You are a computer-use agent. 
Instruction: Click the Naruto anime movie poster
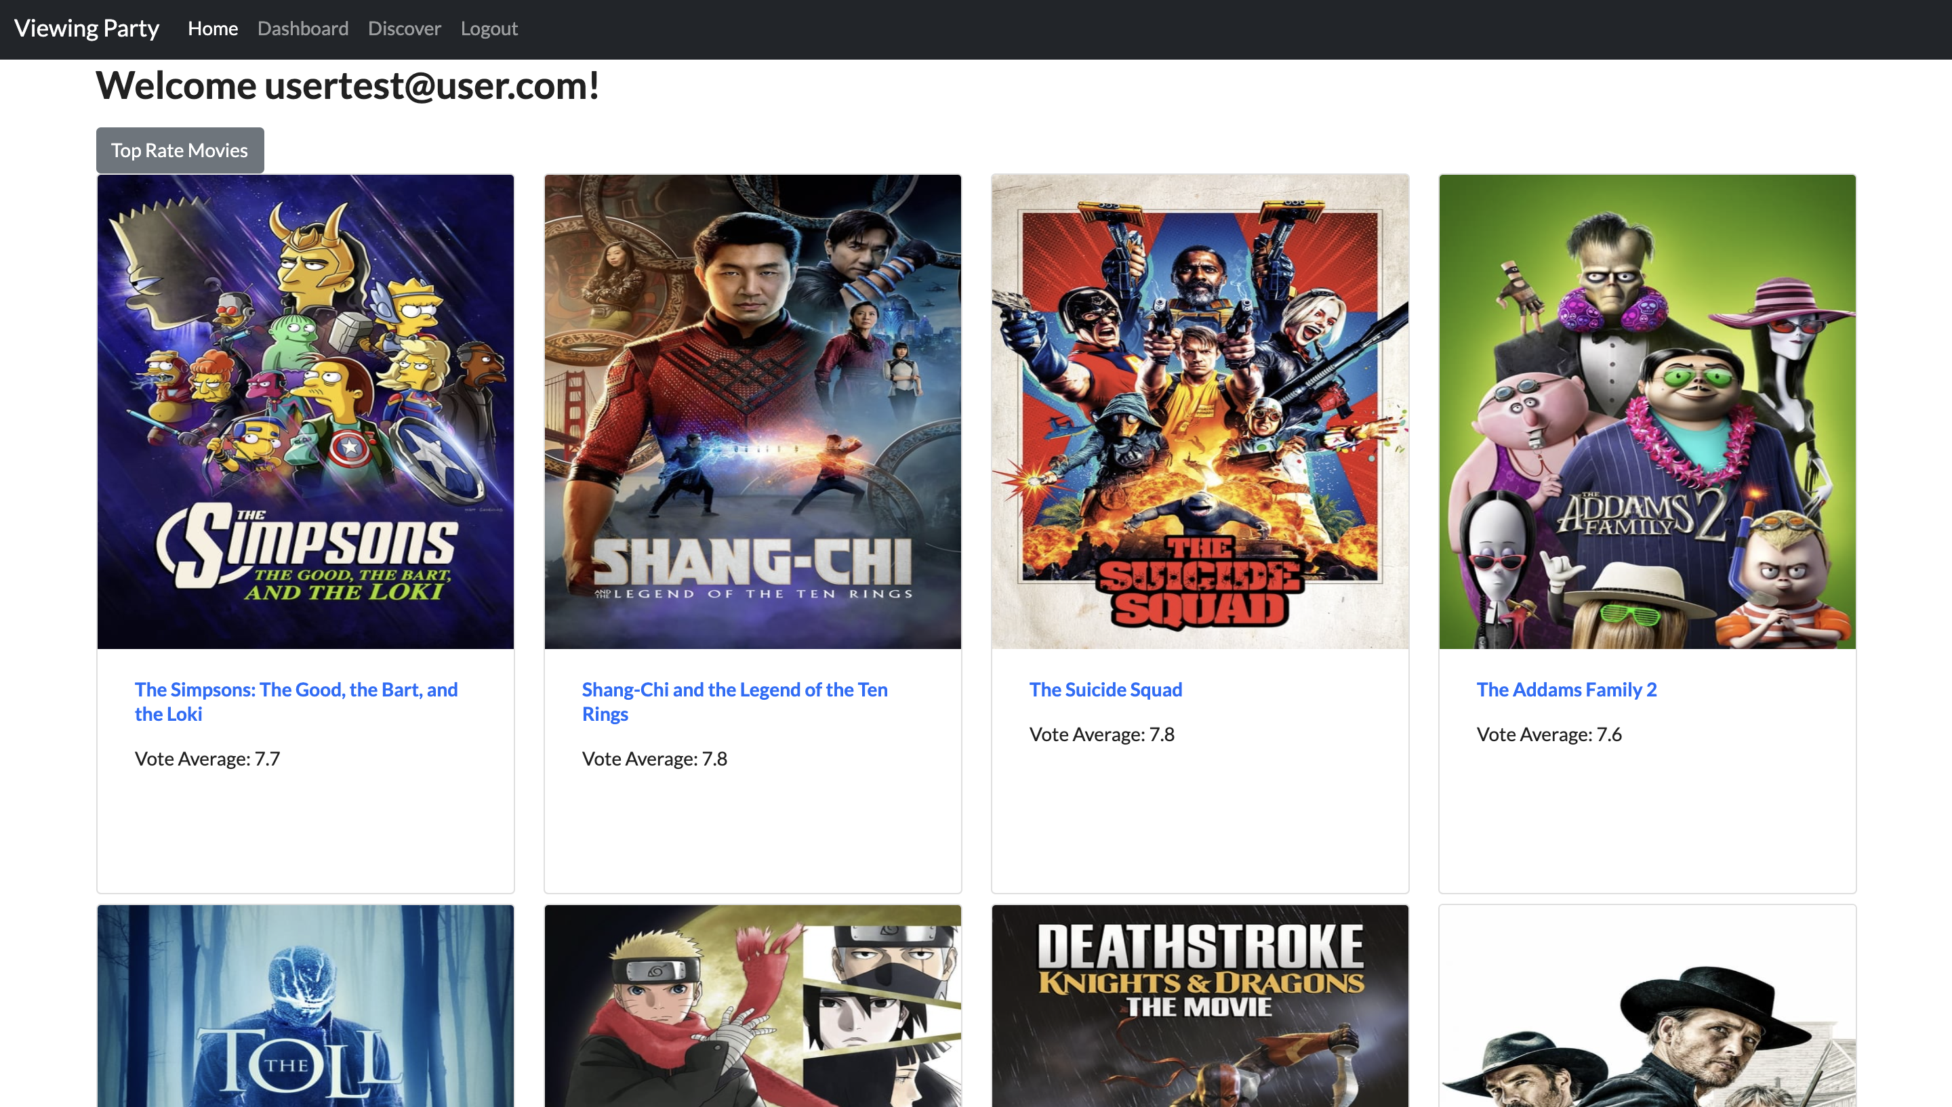[752, 1005]
